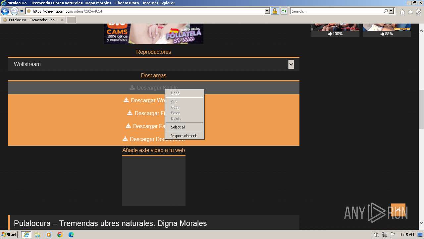
Task: Refresh the page using refresh icon
Action: [284, 11]
